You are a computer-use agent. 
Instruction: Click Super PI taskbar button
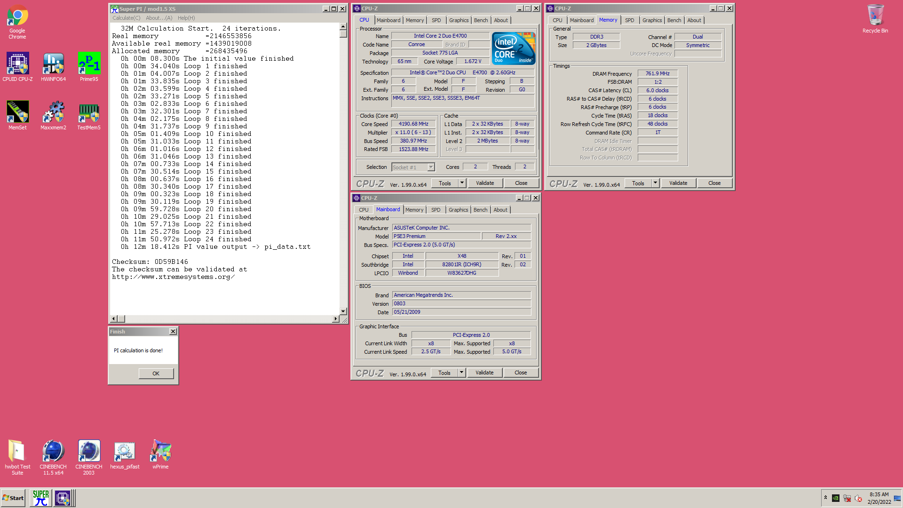[41, 498]
